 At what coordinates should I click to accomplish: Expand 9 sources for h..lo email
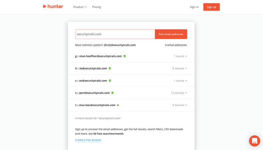tap(180, 68)
